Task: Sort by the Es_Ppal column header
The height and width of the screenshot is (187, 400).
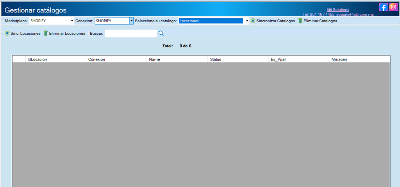Action: click(299, 59)
